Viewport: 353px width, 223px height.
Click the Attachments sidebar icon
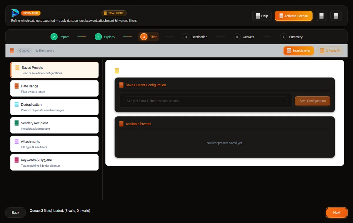click(16, 142)
